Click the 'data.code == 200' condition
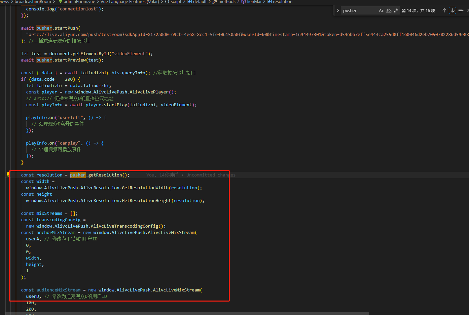 coord(53,79)
